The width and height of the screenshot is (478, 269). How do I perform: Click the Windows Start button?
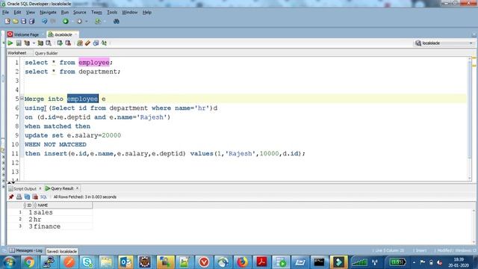(9, 262)
